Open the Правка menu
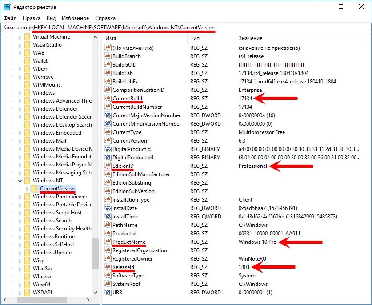The image size is (372, 305). [x=31, y=18]
